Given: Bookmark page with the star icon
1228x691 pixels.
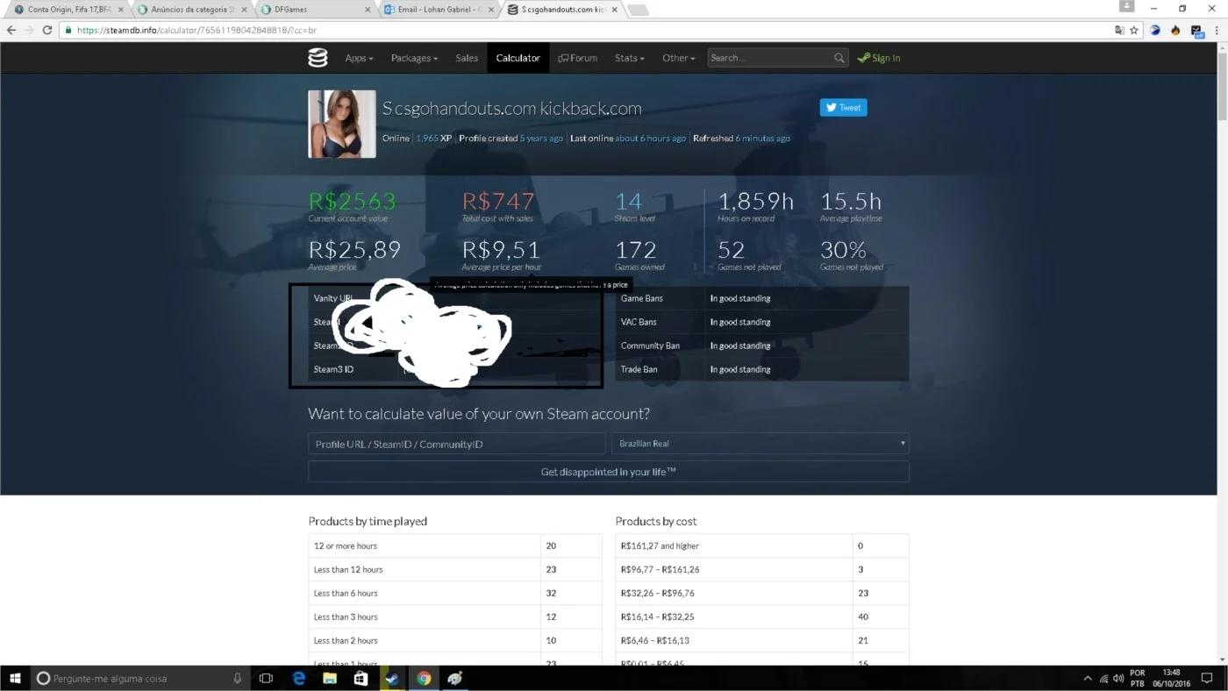Looking at the screenshot, I should pyautogui.click(x=1134, y=30).
